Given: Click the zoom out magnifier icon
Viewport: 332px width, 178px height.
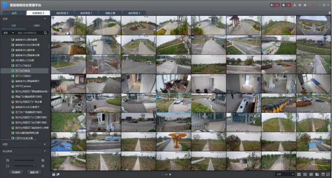Looking at the screenshot, I should pos(8,160).
